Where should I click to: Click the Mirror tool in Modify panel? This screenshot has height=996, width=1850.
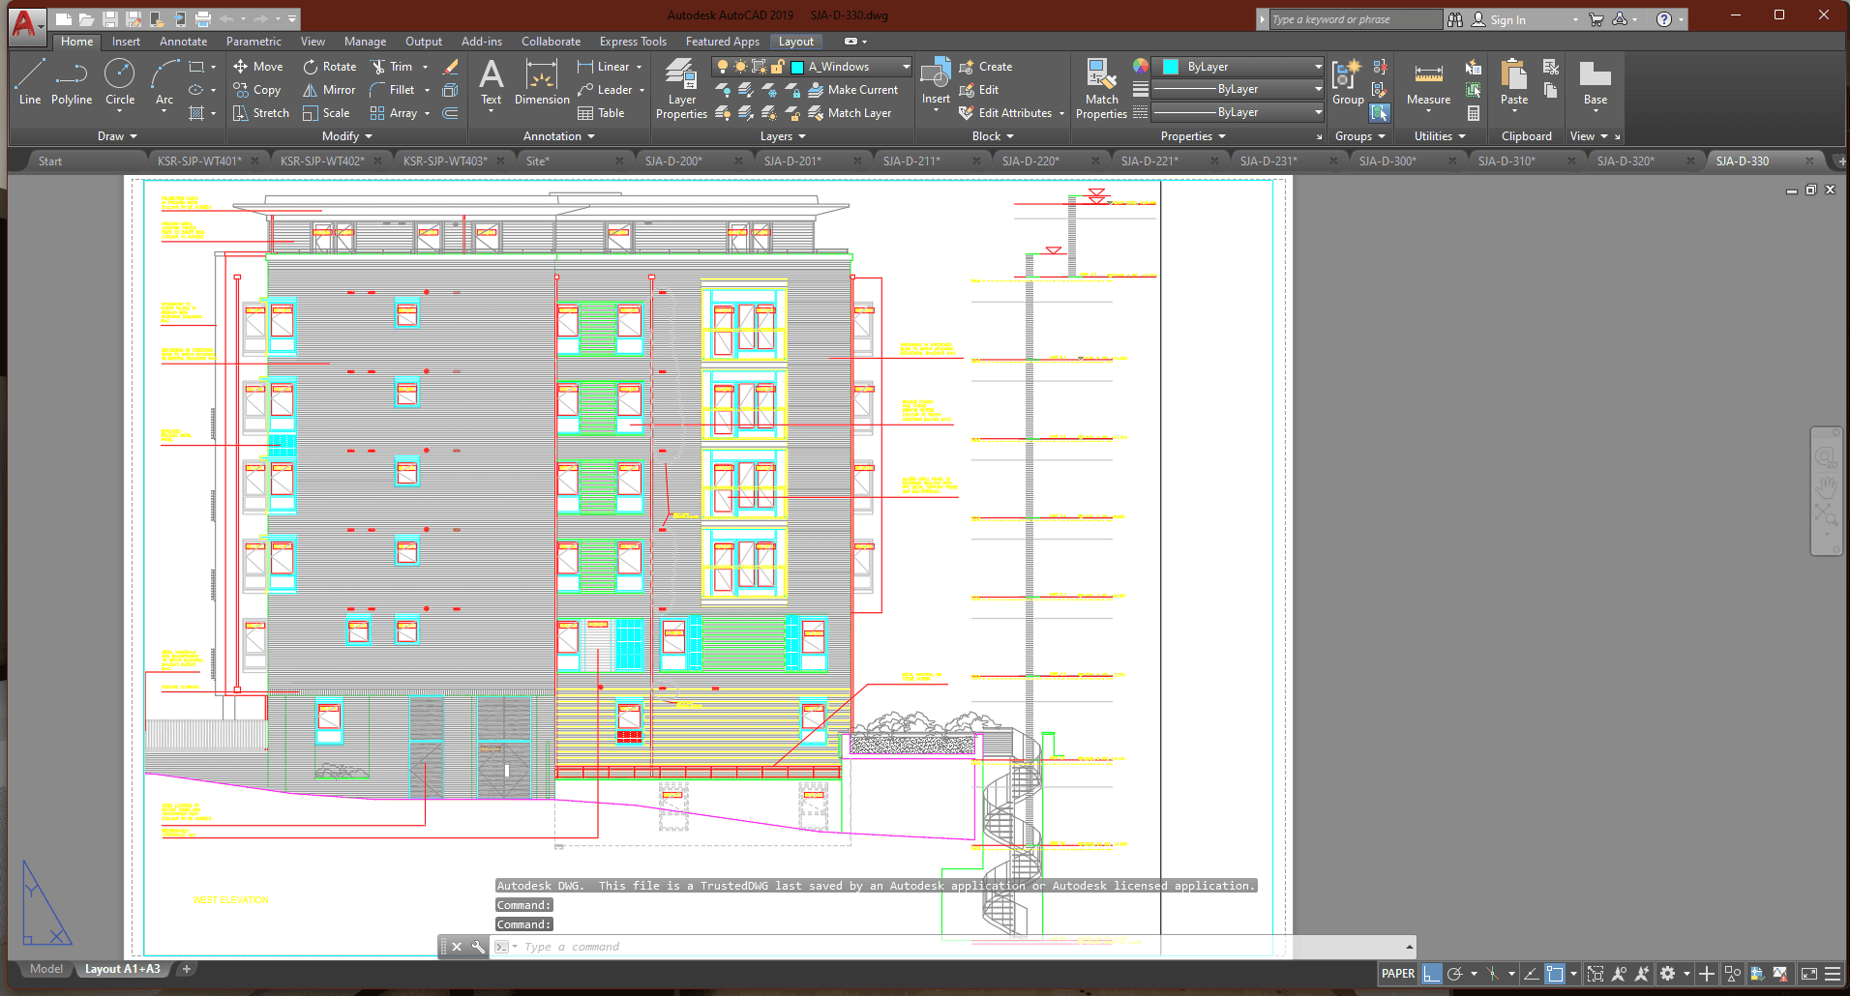click(329, 90)
